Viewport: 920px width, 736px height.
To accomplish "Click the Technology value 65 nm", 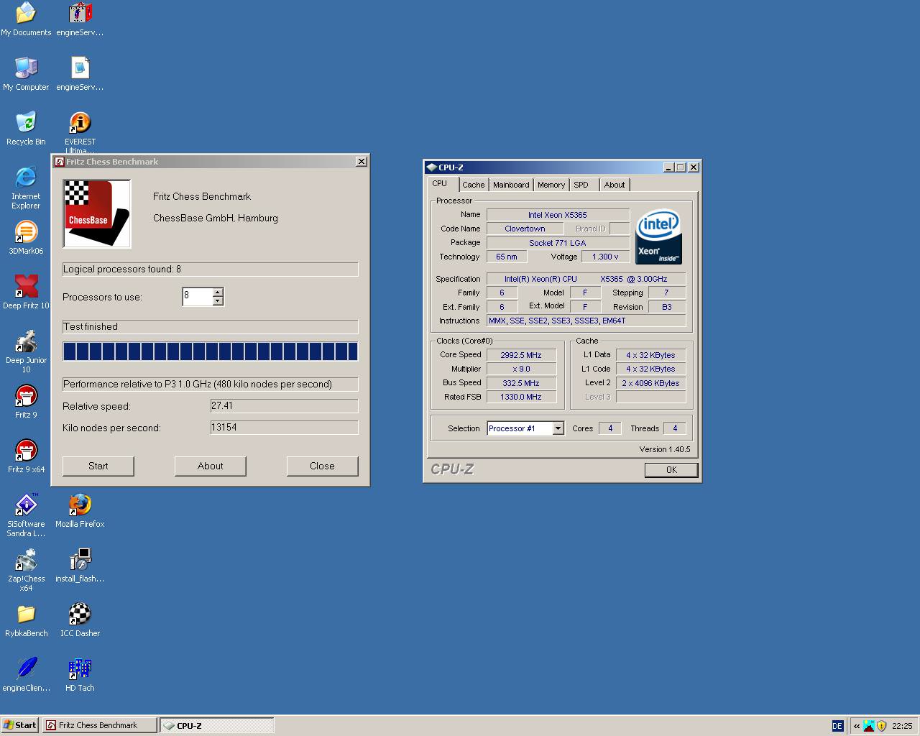I will pos(506,257).
